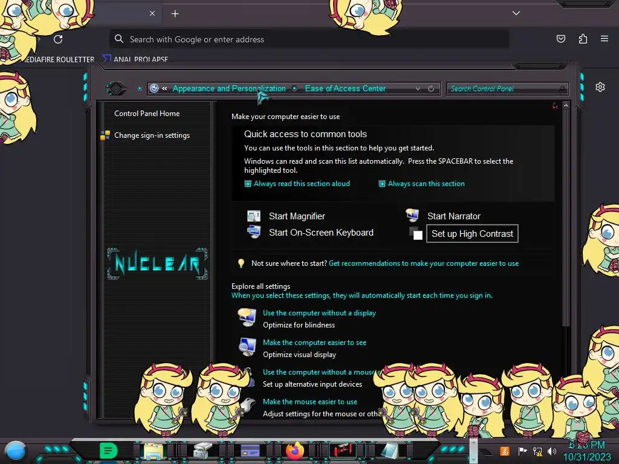Open a new Firefox tab with plus
Screen dimensions: 619x464
[175, 14]
